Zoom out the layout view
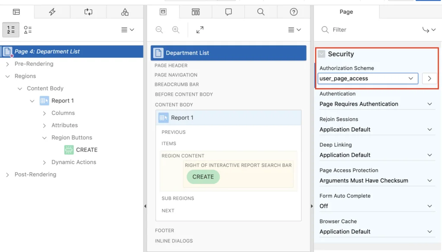The width and height of the screenshot is (442, 252). click(159, 30)
